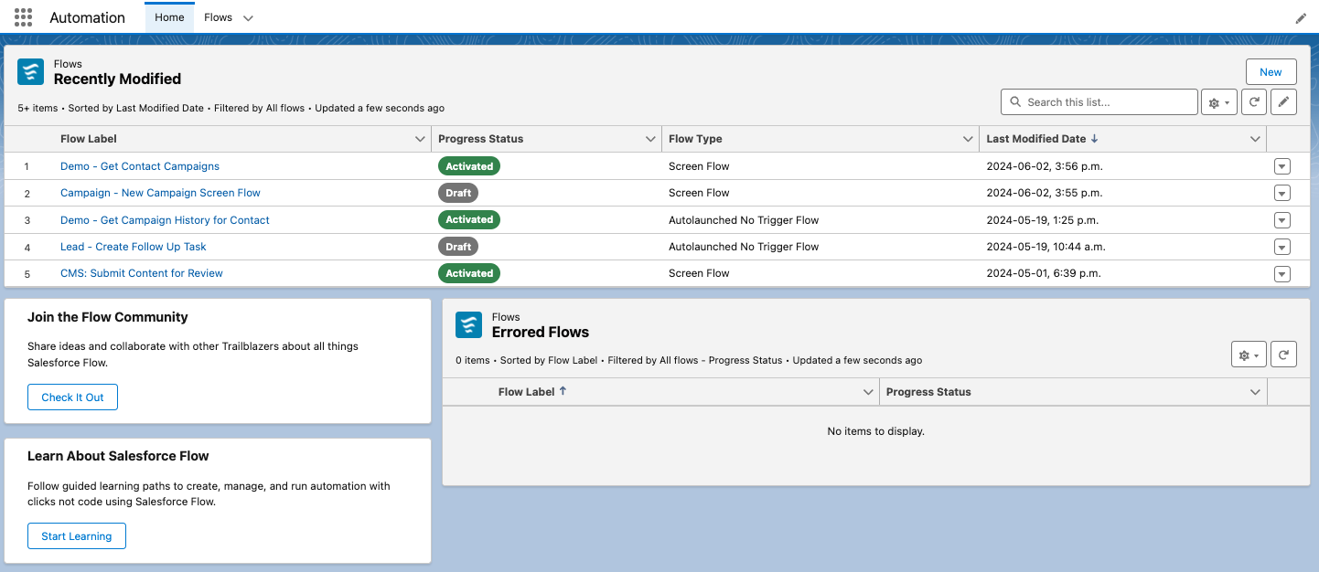1319x572 pixels.
Task: Open list view controls gear for Recently Modified
Action: click(x=1219, y=102)
